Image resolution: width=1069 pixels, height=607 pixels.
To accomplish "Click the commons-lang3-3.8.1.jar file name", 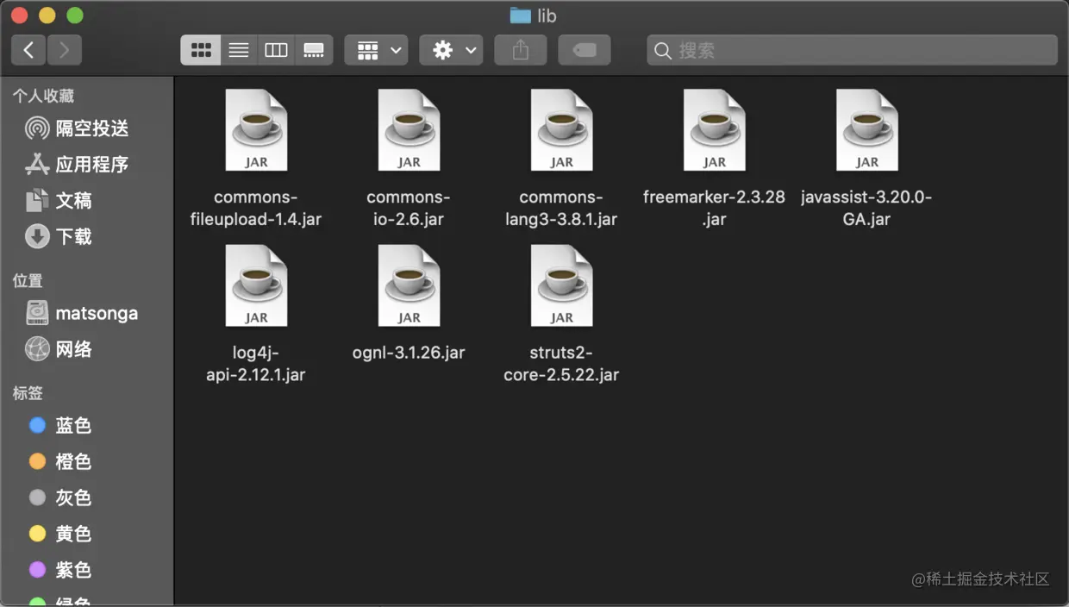I will pos(561,208).
